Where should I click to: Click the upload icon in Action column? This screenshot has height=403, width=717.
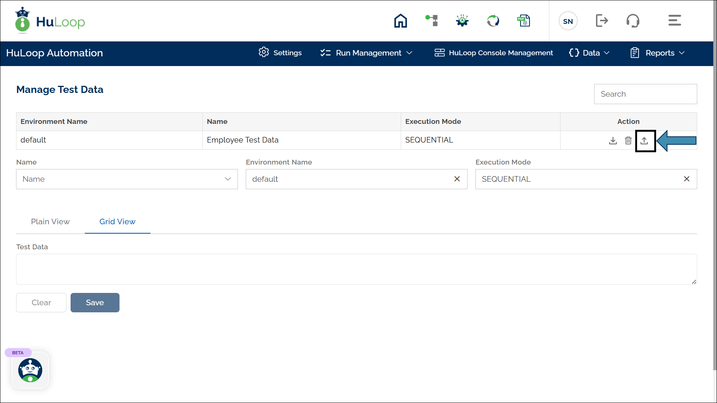click(644, 141)
